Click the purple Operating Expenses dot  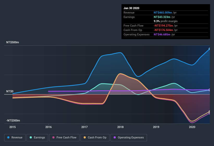(115, 137)
